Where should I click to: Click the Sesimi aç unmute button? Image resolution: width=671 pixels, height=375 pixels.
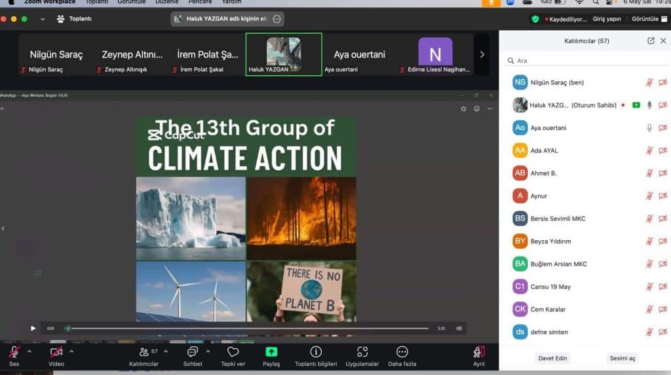623,358
